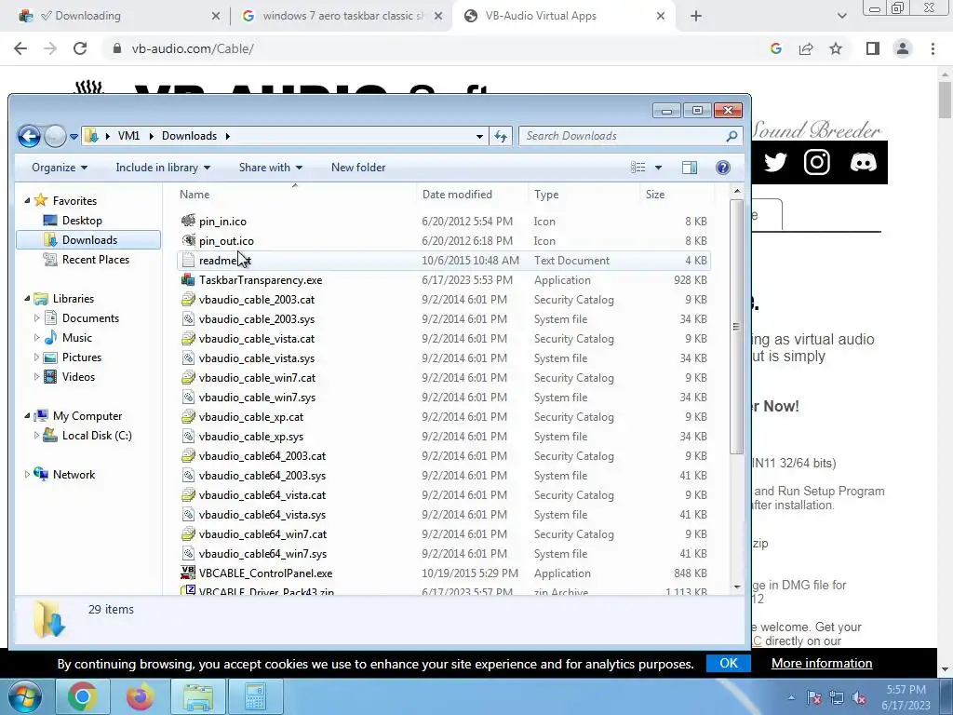
Task: Select Pictures library
Action: pos(82,357)
